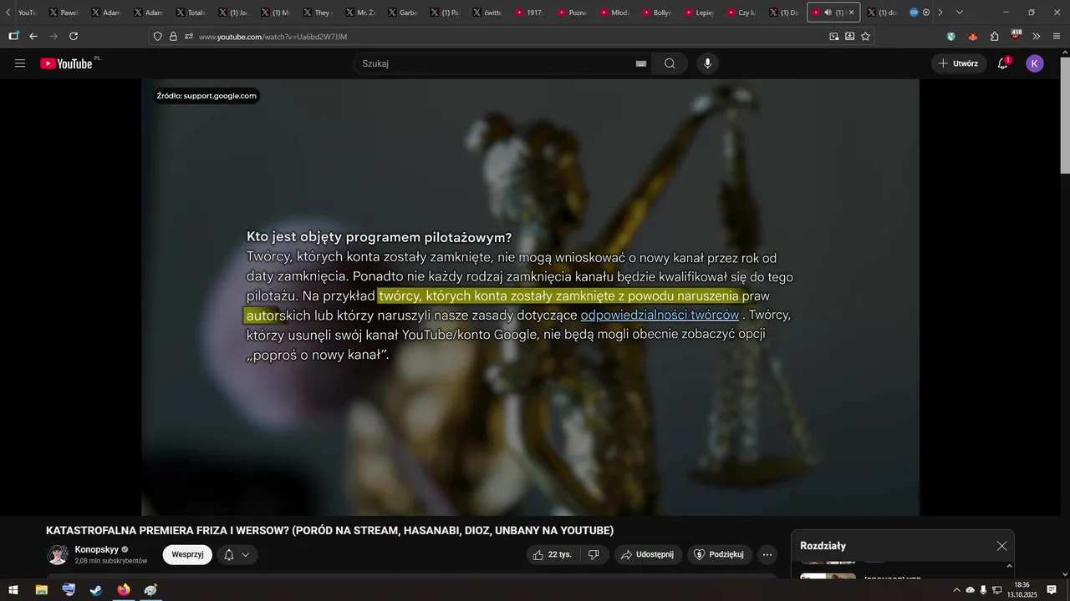Click the browser address bar URL
This screenshot has width=1070, height=601.
[273, 37]
